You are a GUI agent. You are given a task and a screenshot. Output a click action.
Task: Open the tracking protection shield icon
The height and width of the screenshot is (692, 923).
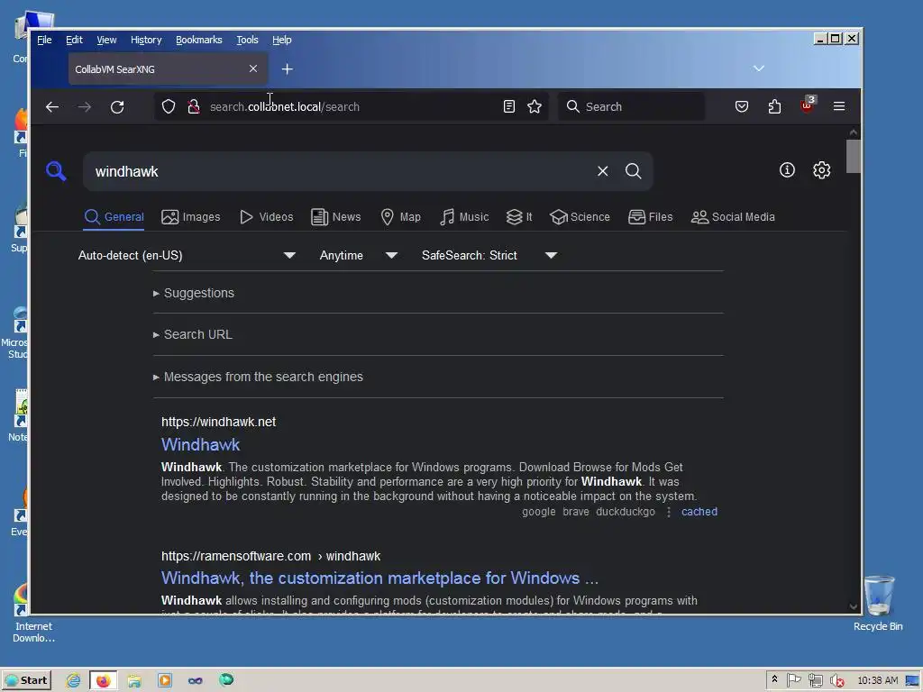[x=169, y=106]
